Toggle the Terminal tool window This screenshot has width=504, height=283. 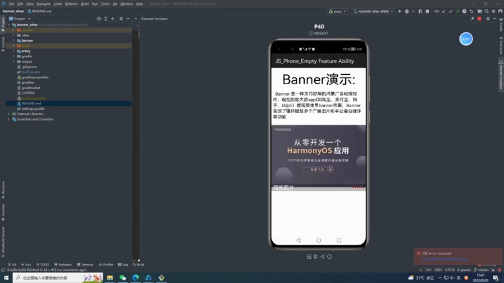(85, 265)
